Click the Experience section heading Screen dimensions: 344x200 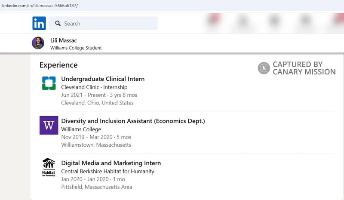tap(58, 65)
